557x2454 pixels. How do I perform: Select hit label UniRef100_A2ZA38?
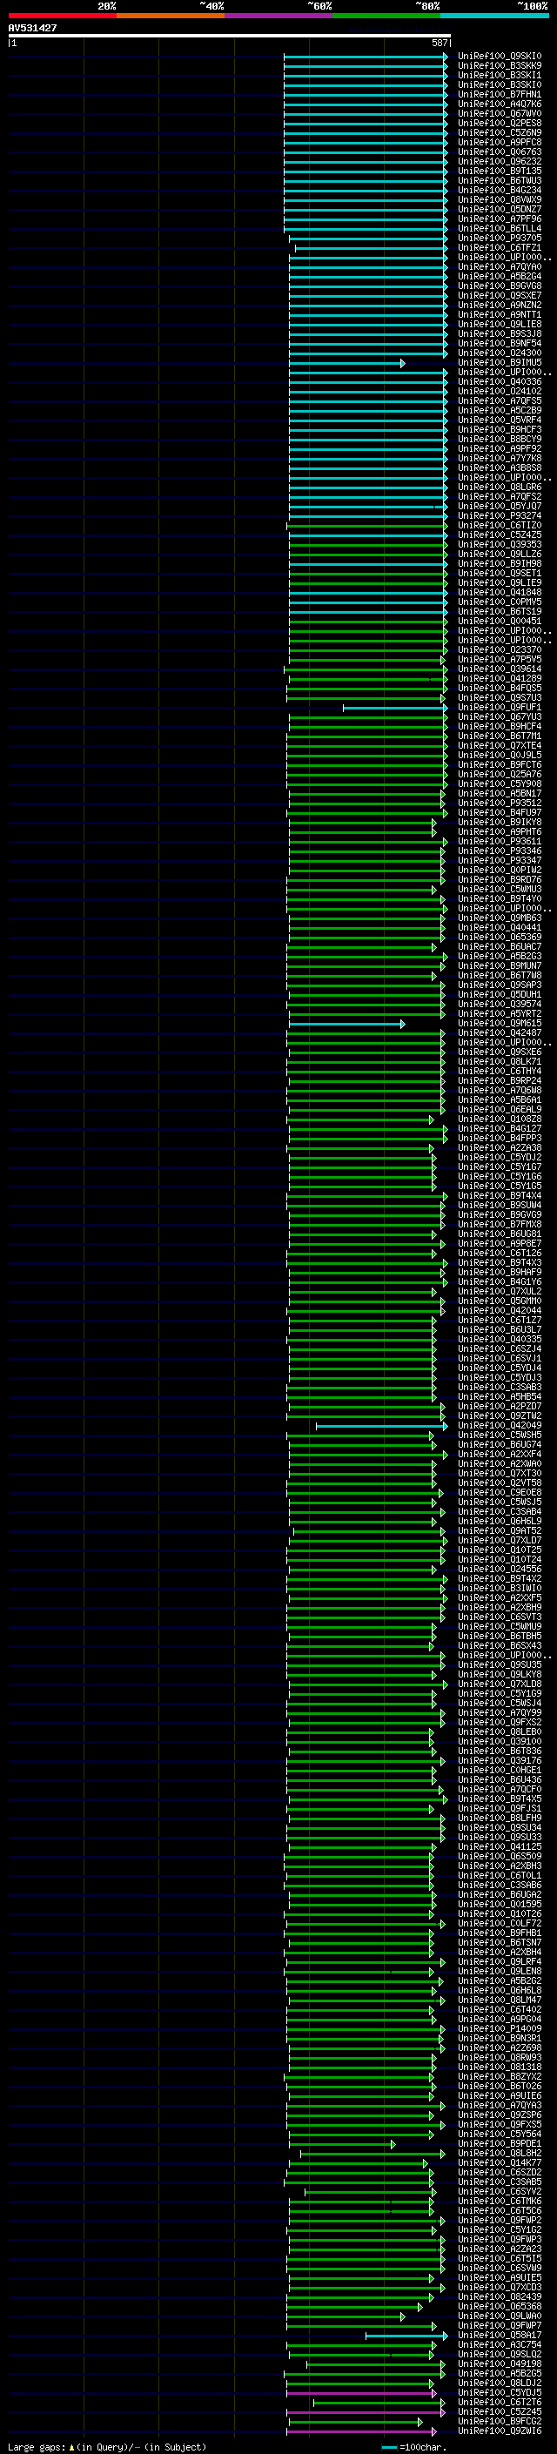point(500,1148)
